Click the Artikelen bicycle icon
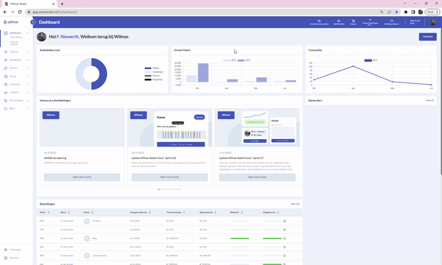This screenshot has height=265, width=442. [6, 92]
